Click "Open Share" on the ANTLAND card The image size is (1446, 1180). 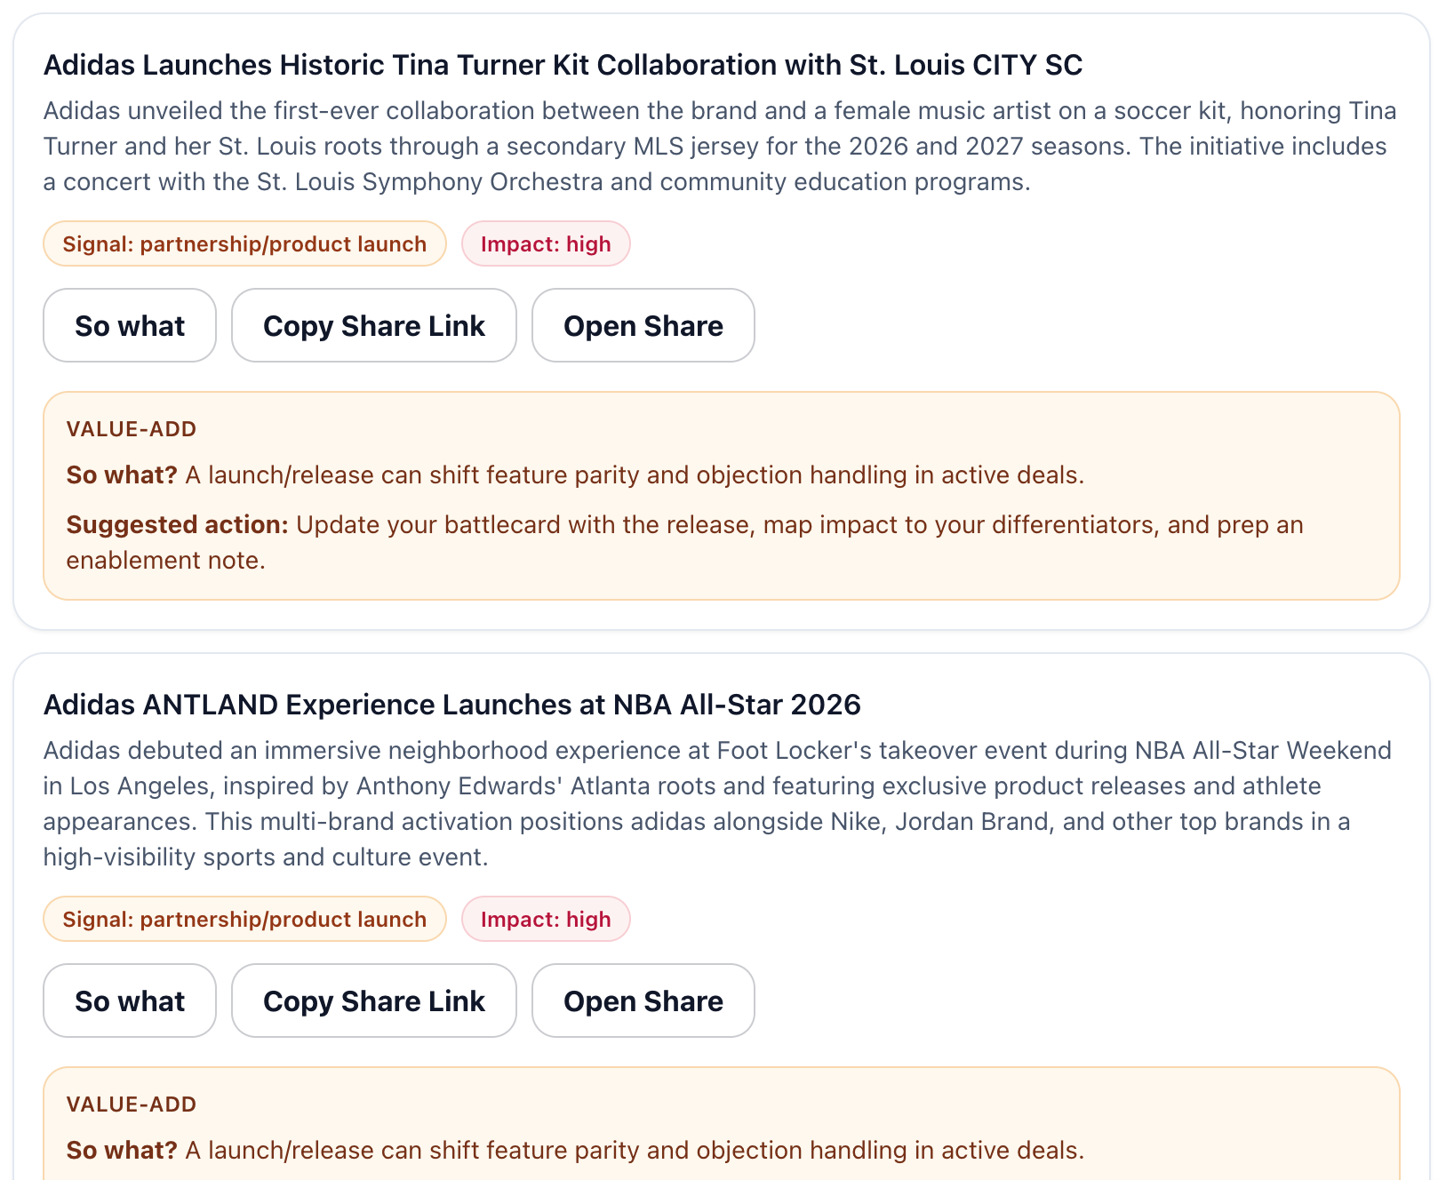pyautogui.click(x=643, y=1001)
